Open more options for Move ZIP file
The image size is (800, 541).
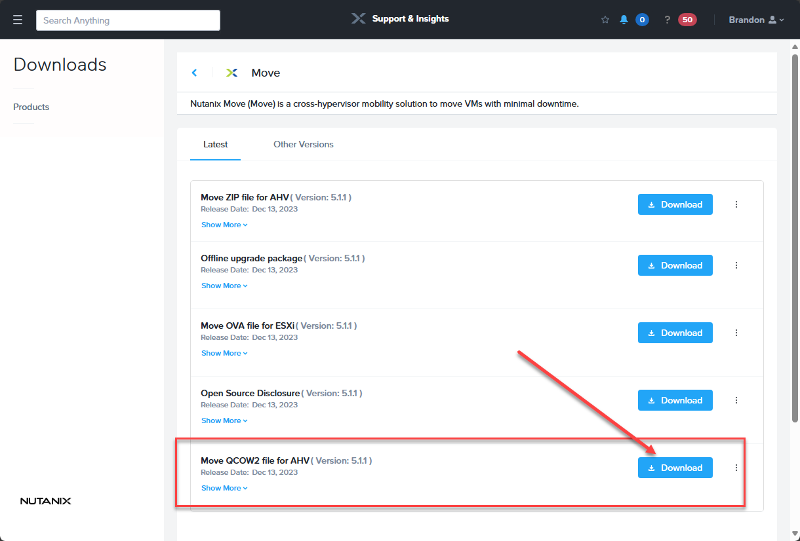[736, 204]
